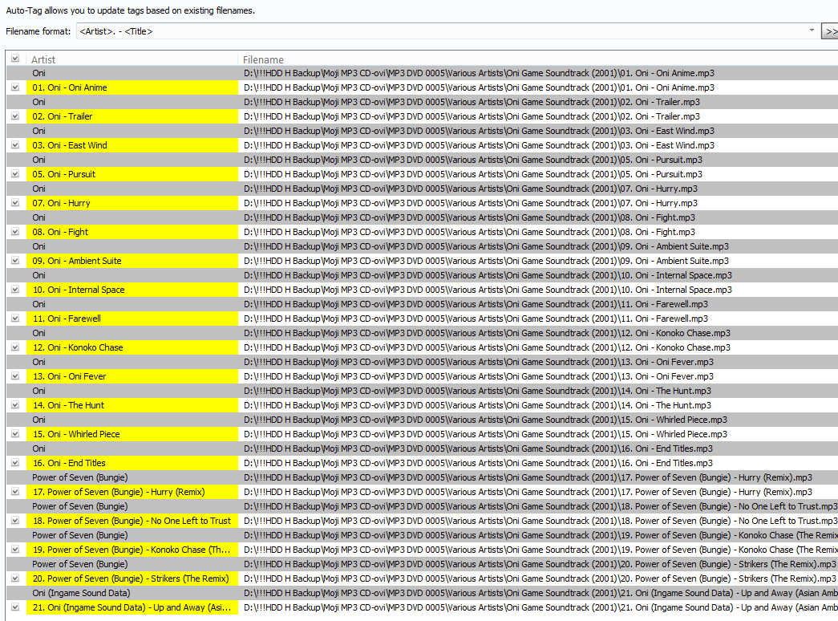The width and height of the screenshot is (838, 621).
Task: Toggle checkbox for '21. Oni (Ingame Sound Data)' row
Action: [x=15, y=607]
